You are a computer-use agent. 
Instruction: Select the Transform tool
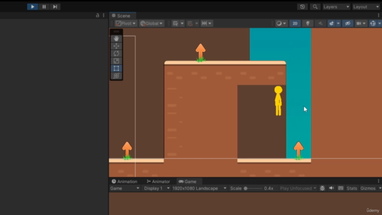coord(116,76)
